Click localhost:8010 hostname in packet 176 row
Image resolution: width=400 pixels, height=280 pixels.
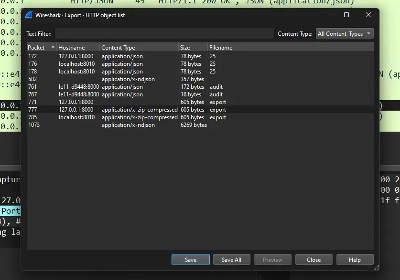[76, 64]
